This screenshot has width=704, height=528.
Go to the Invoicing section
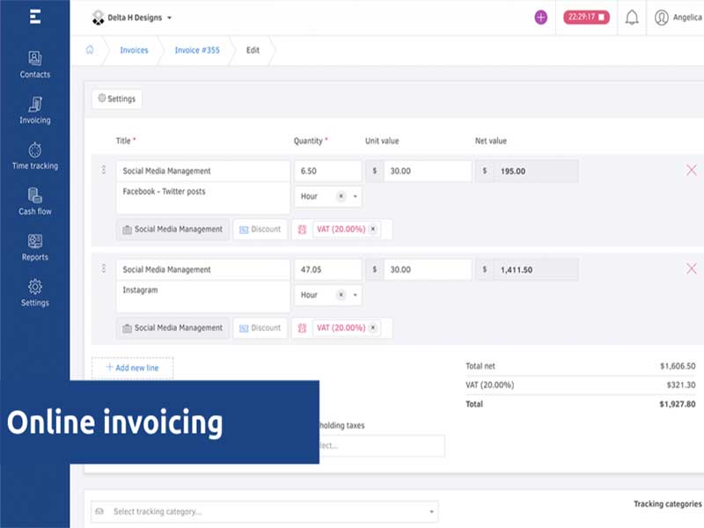point(35,111)
